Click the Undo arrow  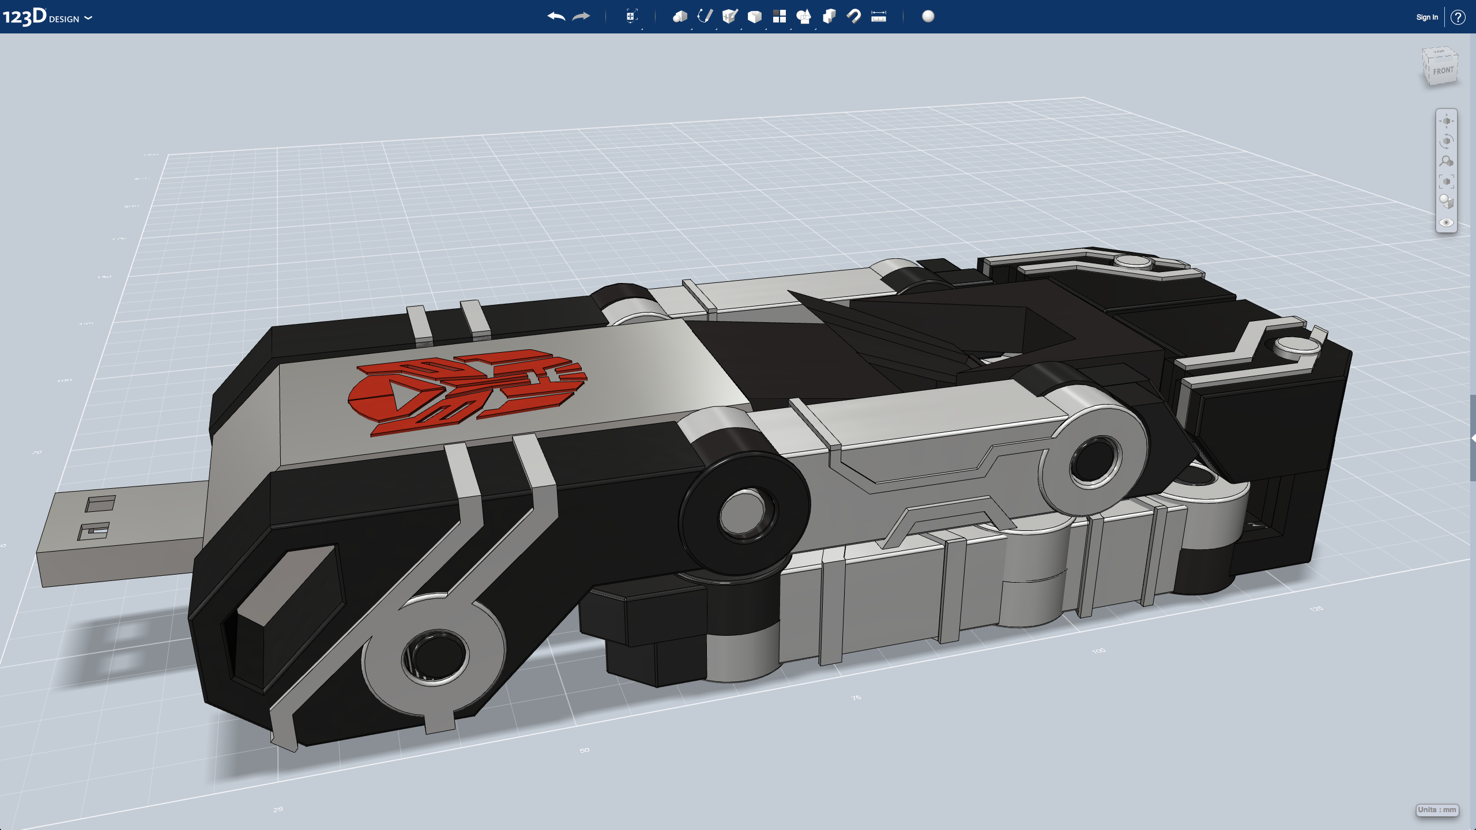click(x=556, y=17)
